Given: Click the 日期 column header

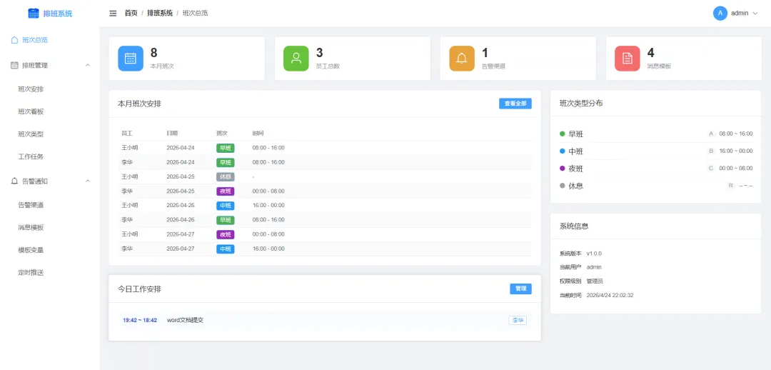Looking at the screenshot, I should click(172, 134).
